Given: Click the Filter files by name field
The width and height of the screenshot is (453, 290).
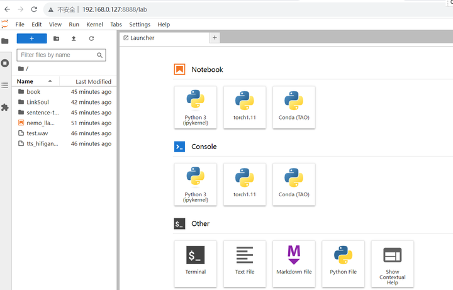Looking at the screenshot, I should (61, 55).
